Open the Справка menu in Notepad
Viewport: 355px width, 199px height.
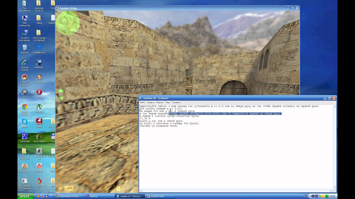click(176, 102)
